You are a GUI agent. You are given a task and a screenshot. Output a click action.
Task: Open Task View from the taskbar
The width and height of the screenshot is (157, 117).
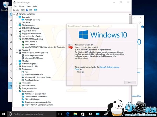(x=60, y=114)
